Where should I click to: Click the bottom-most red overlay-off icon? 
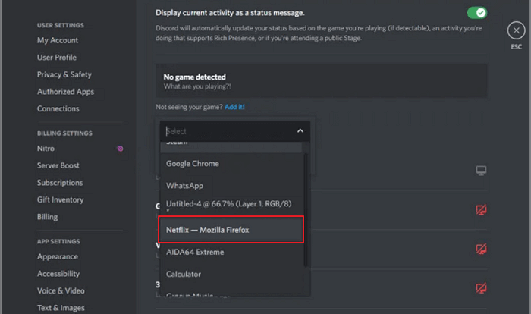(x=480, y=287)
